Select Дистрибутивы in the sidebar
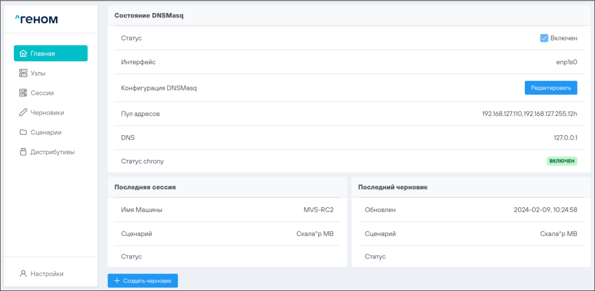The image size is (595, 291). coord(52,152)
